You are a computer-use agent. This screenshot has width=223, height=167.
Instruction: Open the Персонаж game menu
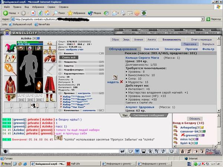(189, 30)
